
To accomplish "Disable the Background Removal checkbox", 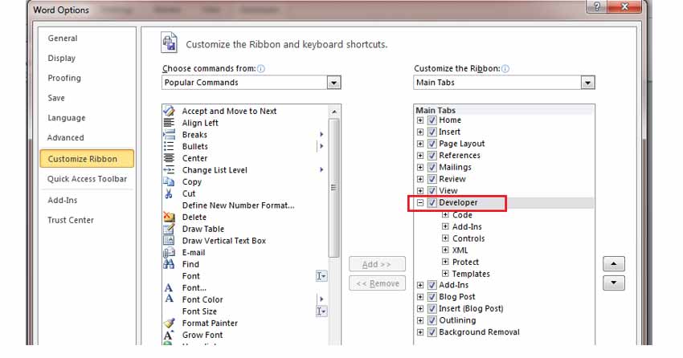I will coord(432,332).
